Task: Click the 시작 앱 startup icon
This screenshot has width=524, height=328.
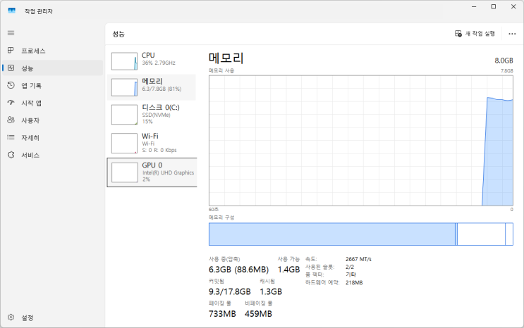Action: (x=11, y=103)
